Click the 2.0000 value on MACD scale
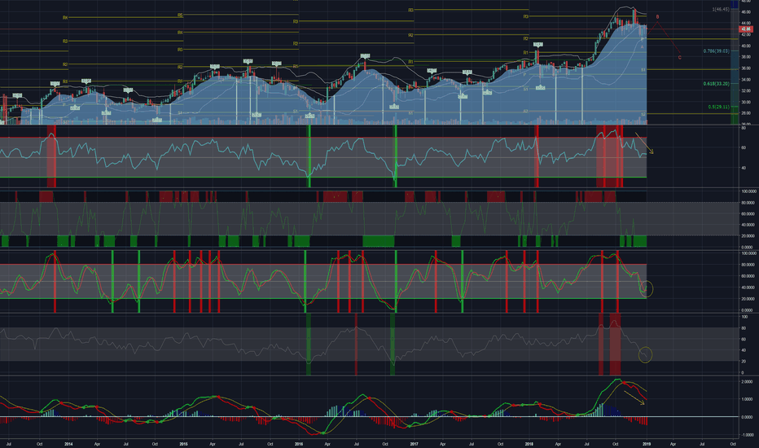759x448 pixels. 748,382
